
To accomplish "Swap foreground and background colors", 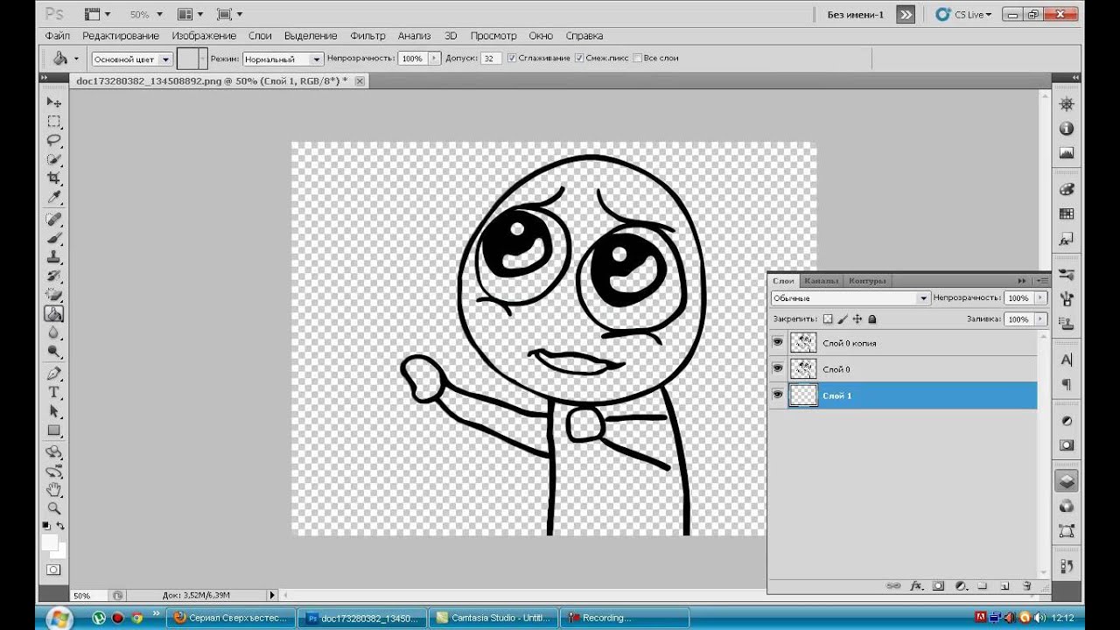I will (x=61, y=526).
